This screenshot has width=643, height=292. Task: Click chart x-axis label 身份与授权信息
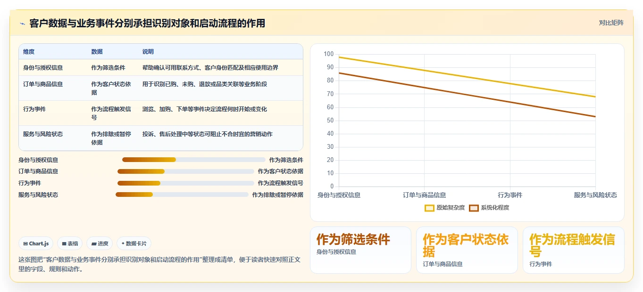click(x=339, y=195)
